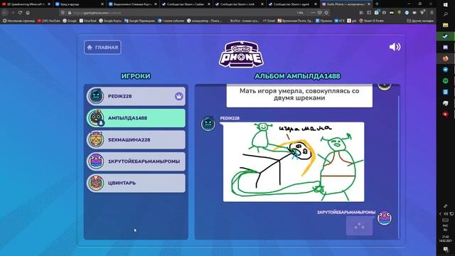Open the Gmail bookmark
The image size is (455, 256).
(x=269, y=21)
